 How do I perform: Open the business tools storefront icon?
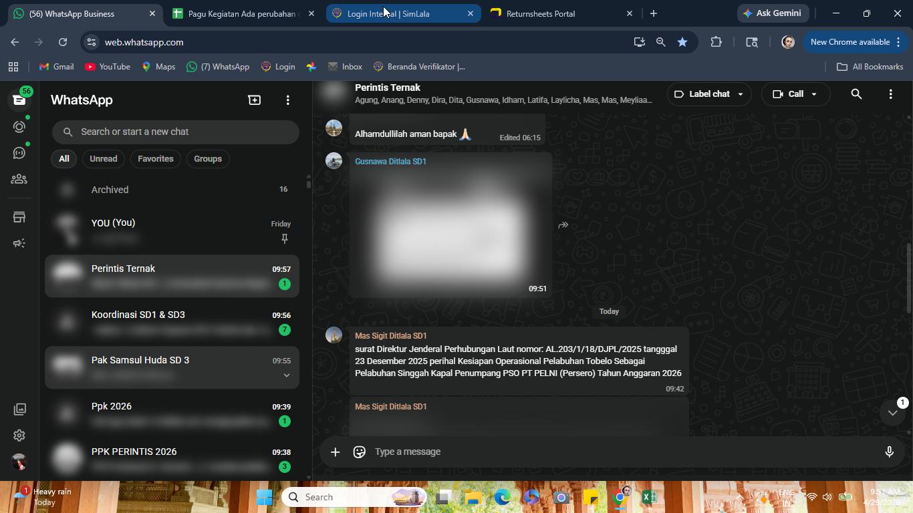[x=19, y=217]
